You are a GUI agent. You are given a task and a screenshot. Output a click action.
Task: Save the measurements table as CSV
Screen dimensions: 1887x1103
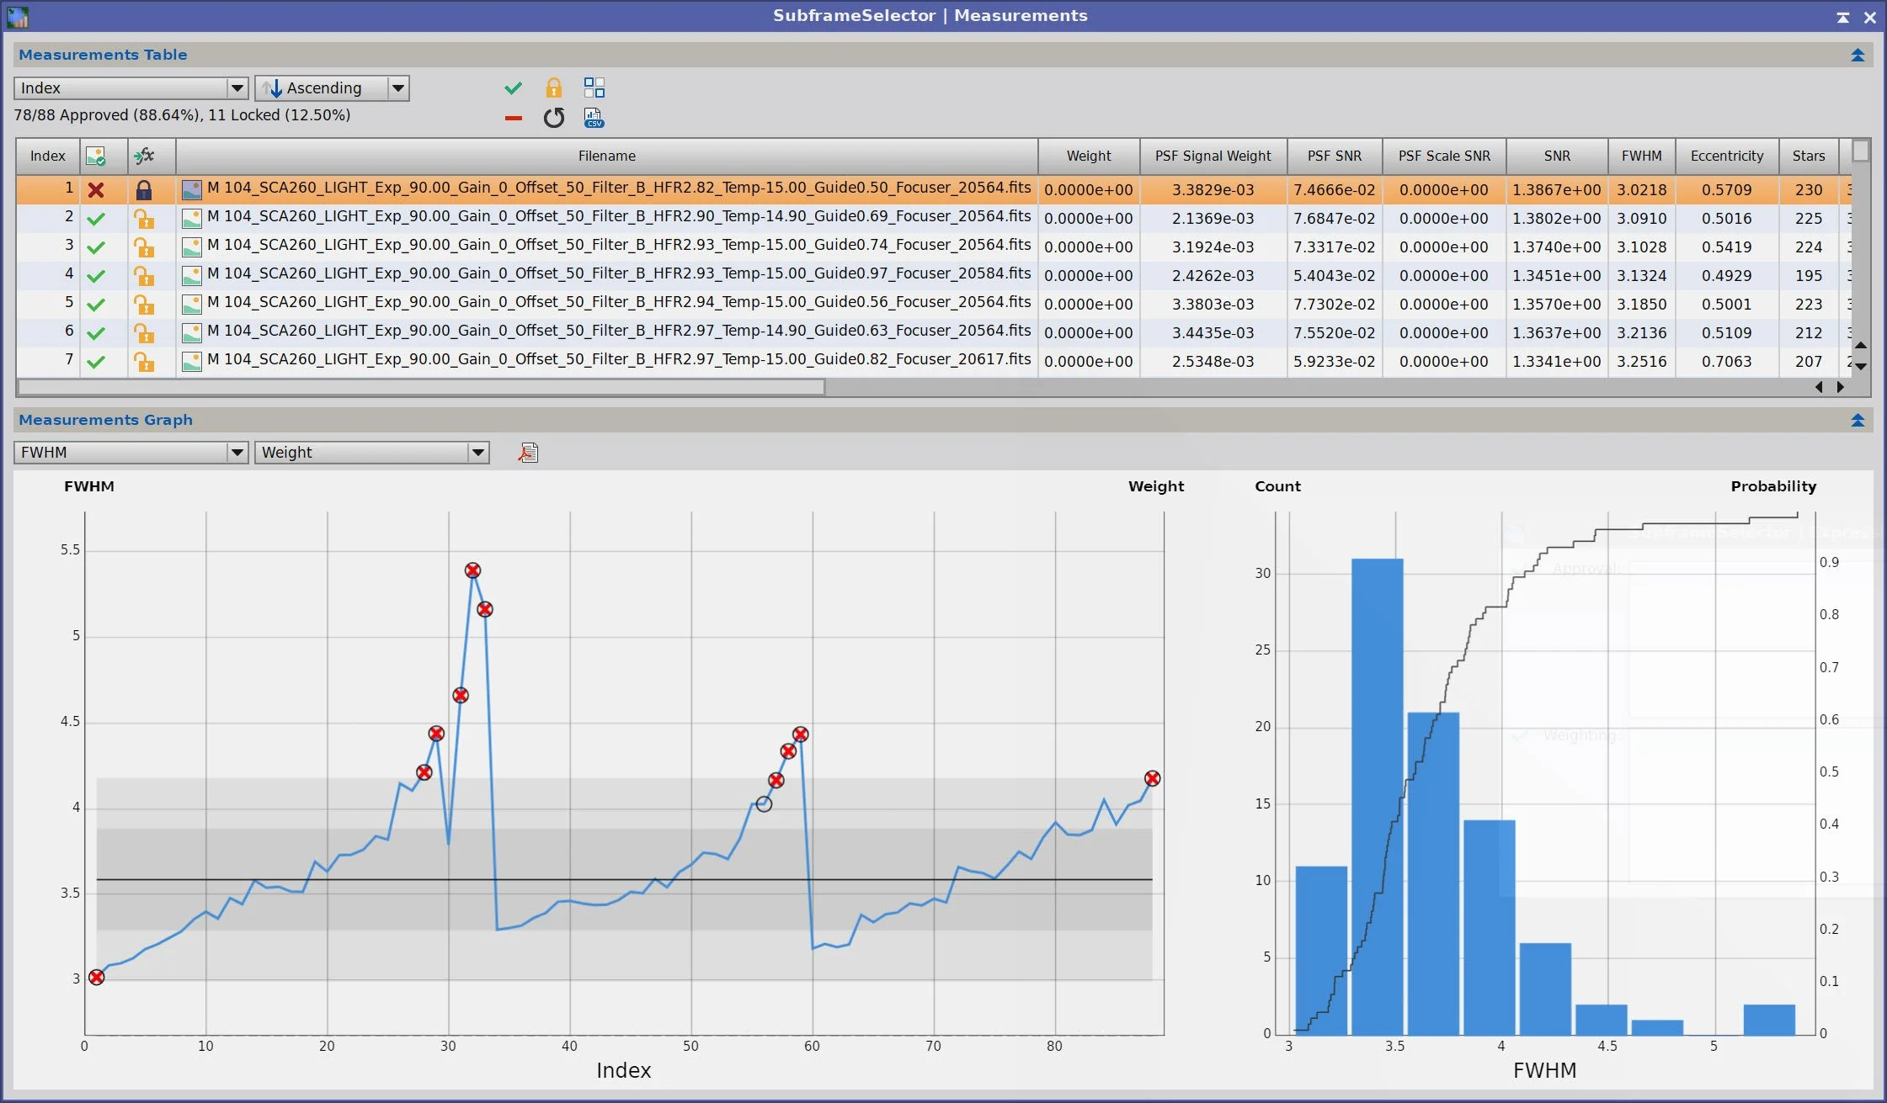(x=594, y=118)
